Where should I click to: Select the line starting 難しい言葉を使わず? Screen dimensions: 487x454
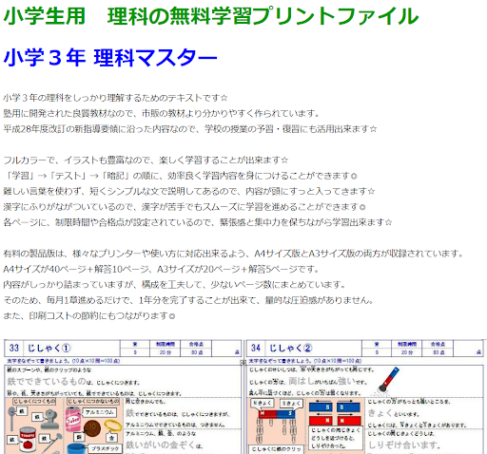point(189,191)
